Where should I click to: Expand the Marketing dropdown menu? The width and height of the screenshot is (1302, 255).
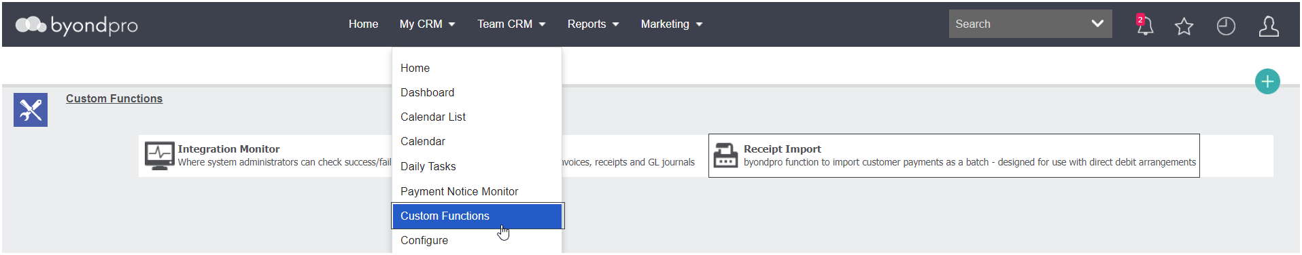click(671, 24)
